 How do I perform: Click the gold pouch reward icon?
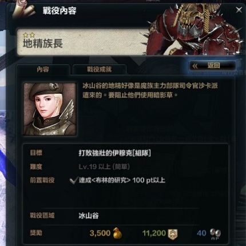coord(117,233)
